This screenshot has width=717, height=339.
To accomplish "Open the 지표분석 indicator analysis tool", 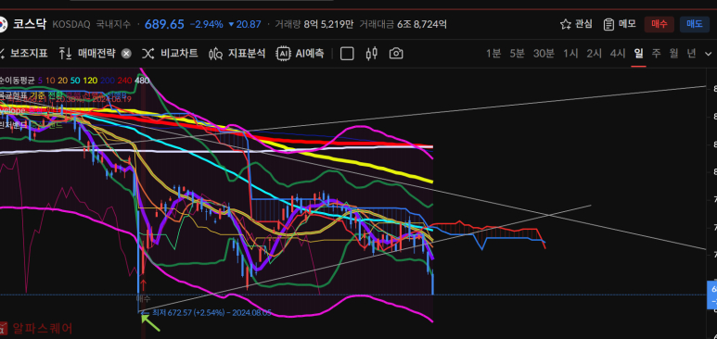I will [237, 54].
